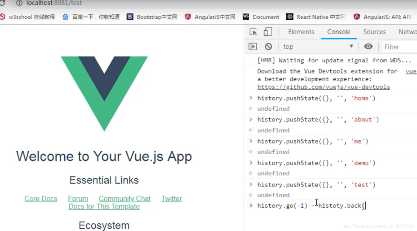
Task: Click the Welcome to Your Vue.js App heading
Action: coord(104,156)
